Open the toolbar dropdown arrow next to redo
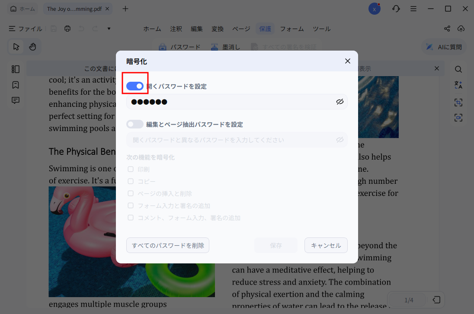474x314 pixels. [x=109, y=29]
